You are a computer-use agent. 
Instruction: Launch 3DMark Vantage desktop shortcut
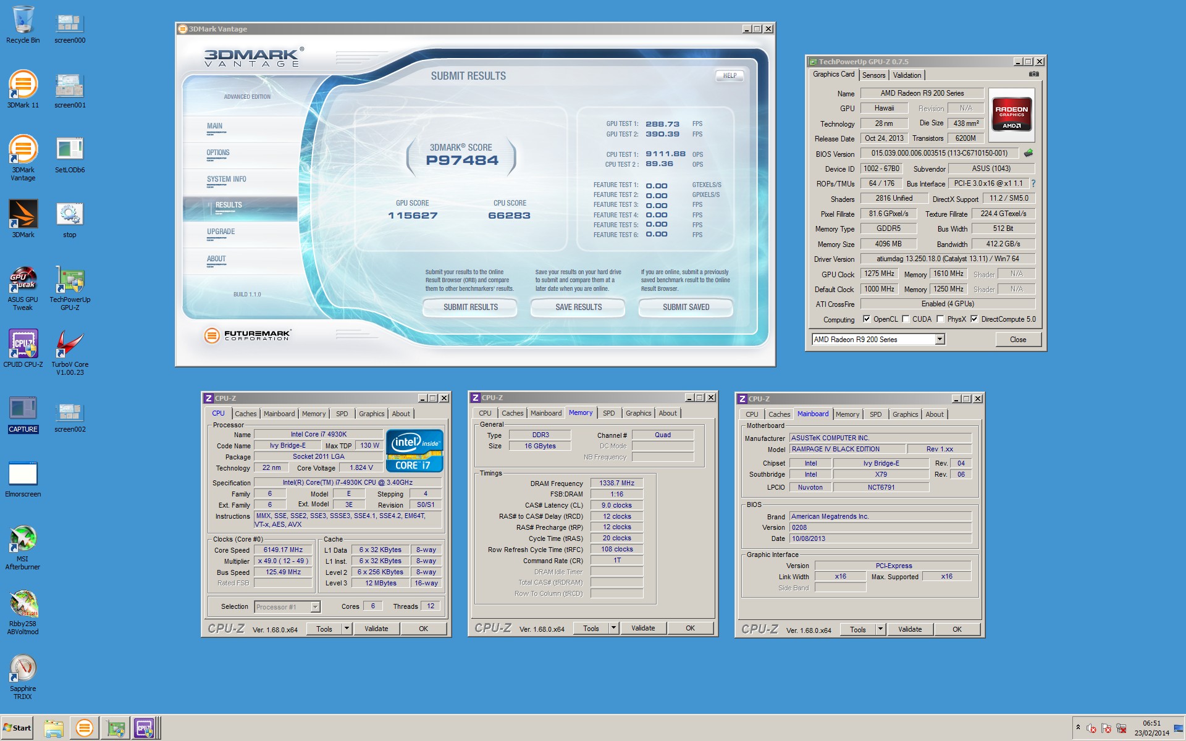point(23,158)
